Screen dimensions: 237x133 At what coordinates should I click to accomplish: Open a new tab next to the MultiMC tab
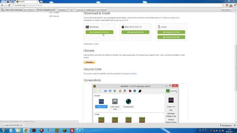41,2
